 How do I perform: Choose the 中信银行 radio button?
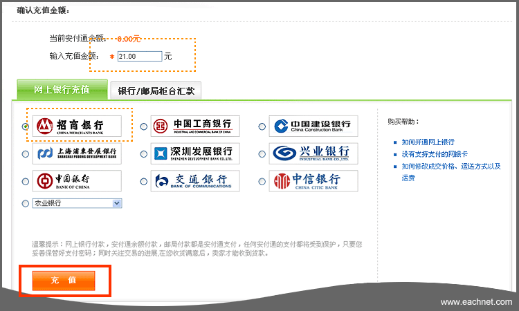[x=262, y=182]
